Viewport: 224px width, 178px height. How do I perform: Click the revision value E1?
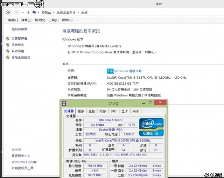coord(156,150)
